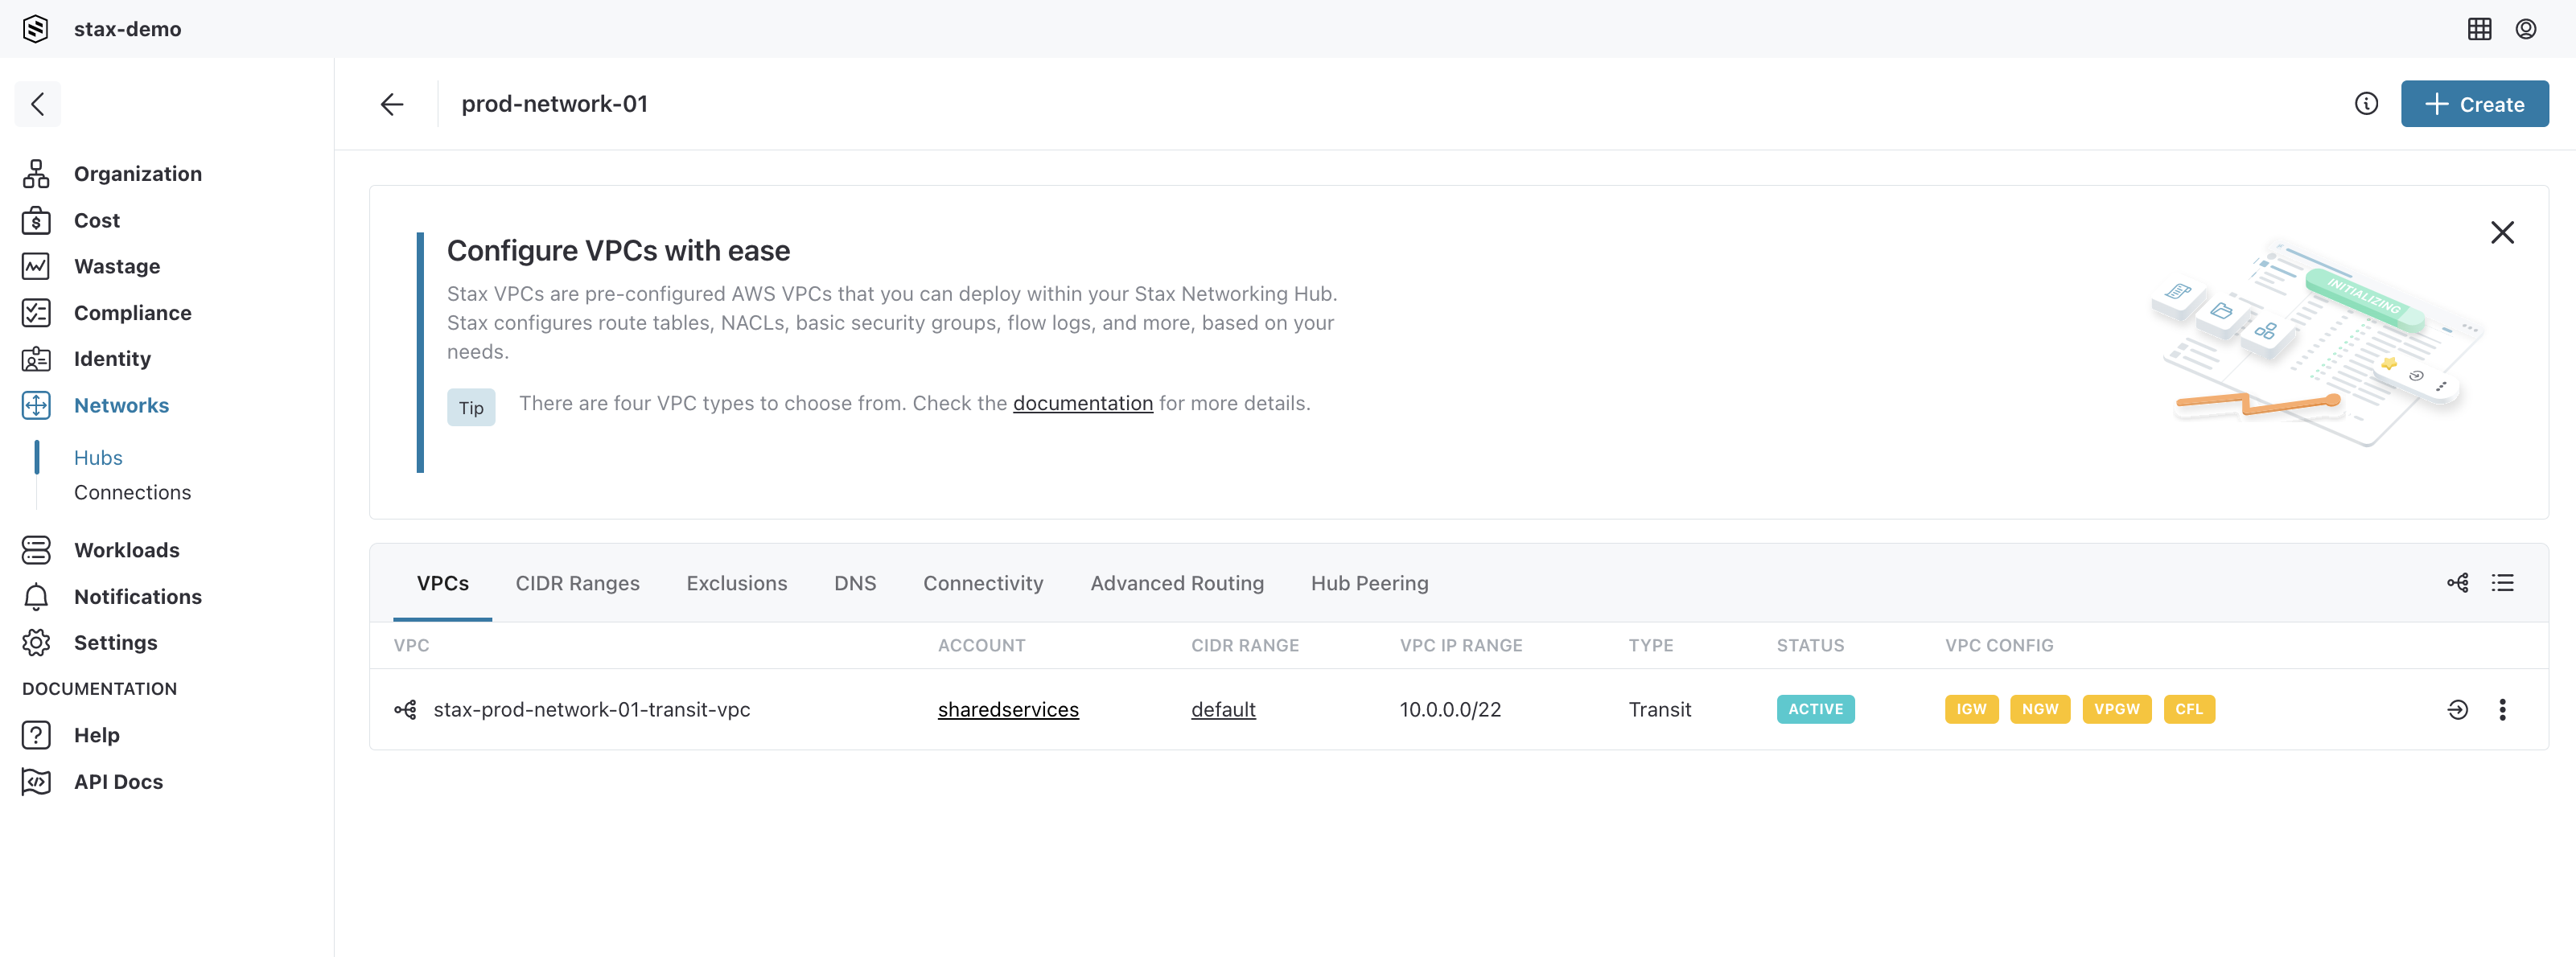2576x957 pixels.
Task: Click the dismiss banner close button
Action: (2502, 232)
